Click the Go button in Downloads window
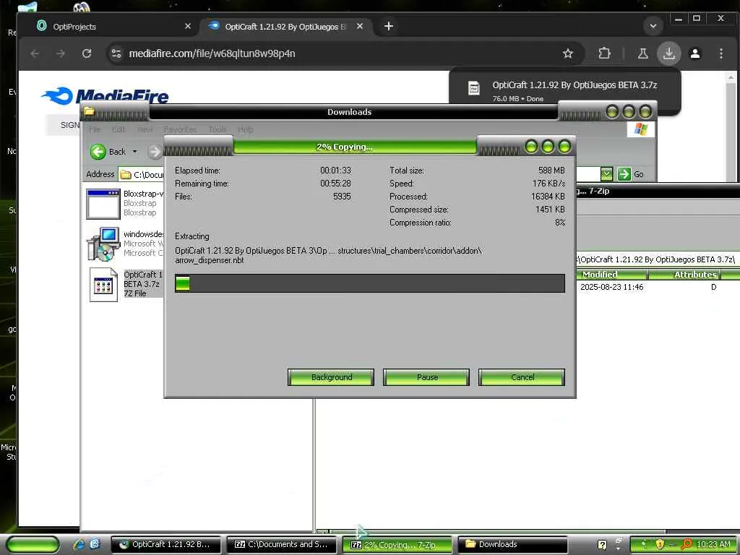 click(x=631, y=174)
